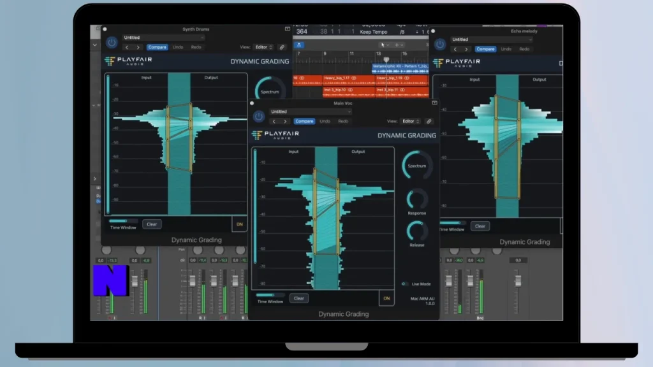
Task: Open the Keep Tempo menu in Logic's display
Action: (x=374, y=32)
